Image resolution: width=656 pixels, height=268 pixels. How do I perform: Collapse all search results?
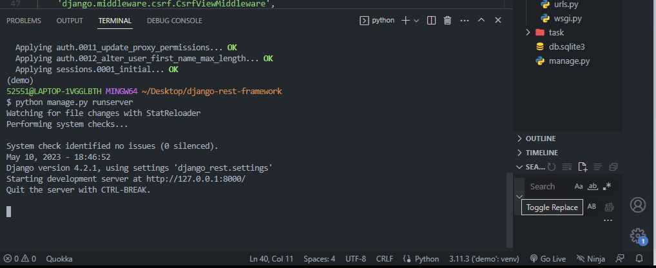click(613, 167)
